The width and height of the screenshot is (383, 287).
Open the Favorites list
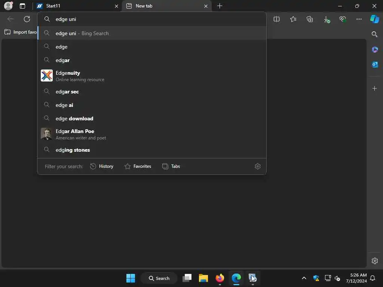[293, 19]
